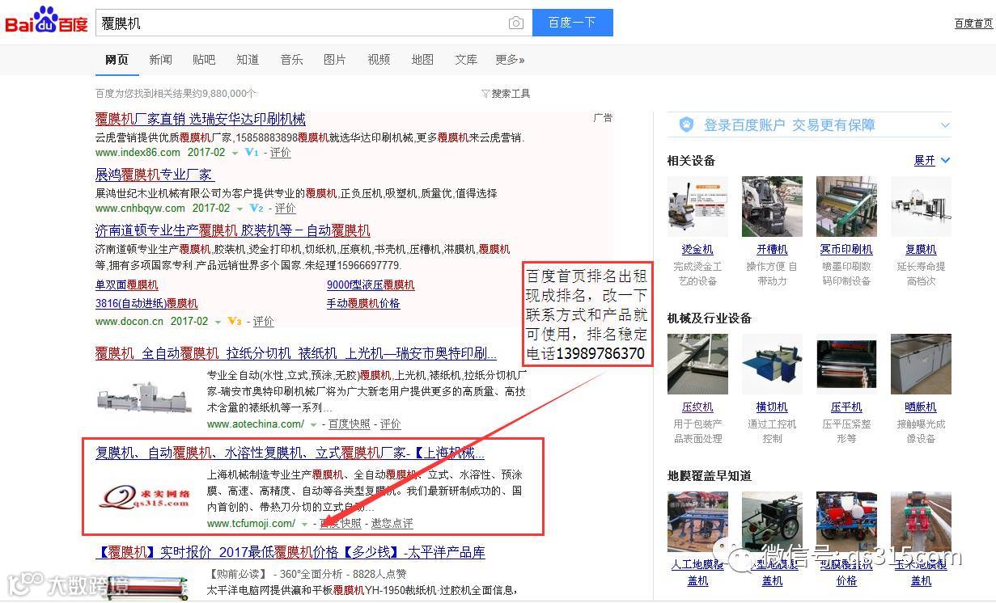Switch to the 文库 tab

point(466,60)
